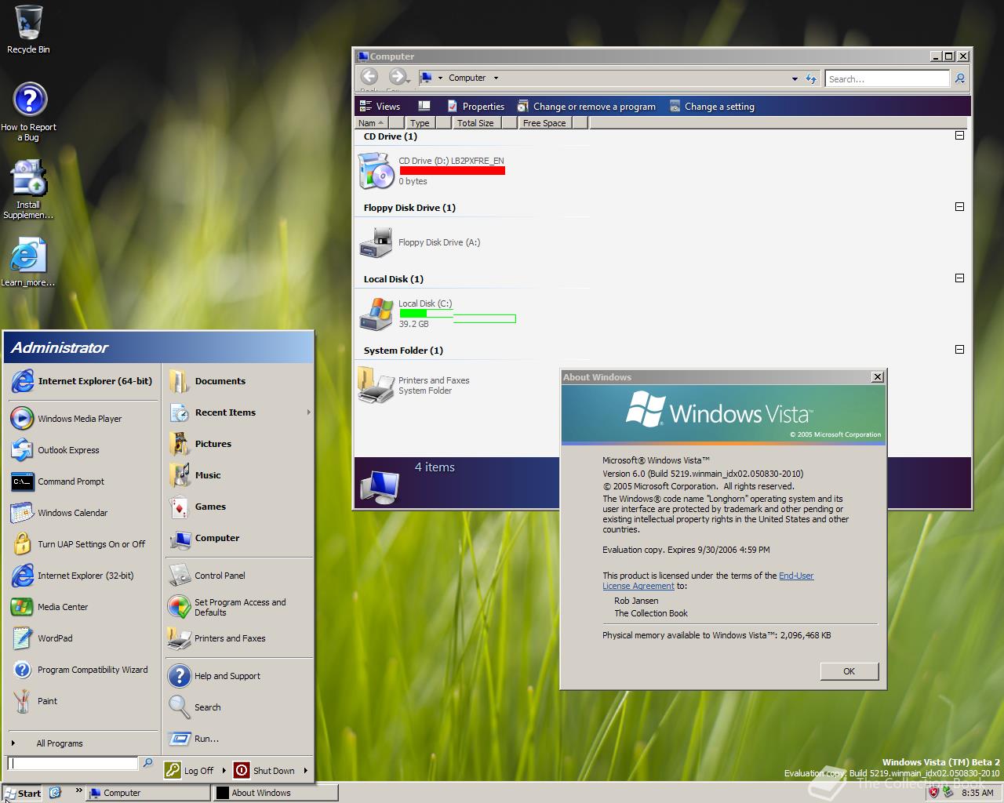1004x803 pixels.
Task: Switch to Computer taskbar button
Action: tap(147, 793)
